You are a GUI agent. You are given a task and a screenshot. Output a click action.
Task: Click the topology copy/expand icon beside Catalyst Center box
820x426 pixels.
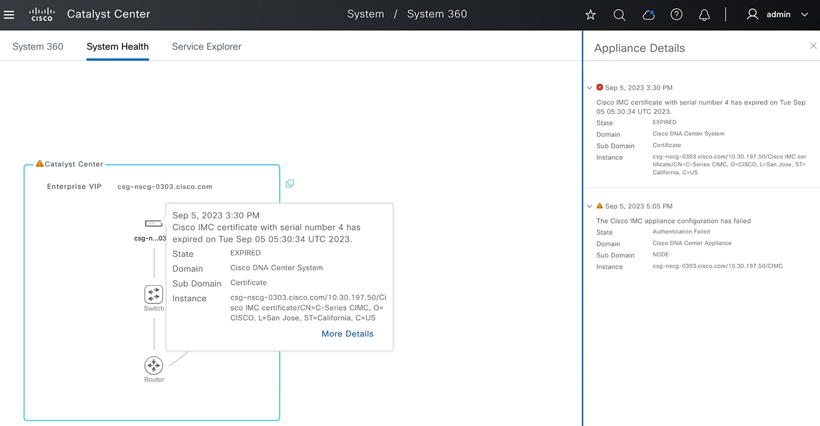(x=290, y=183)
